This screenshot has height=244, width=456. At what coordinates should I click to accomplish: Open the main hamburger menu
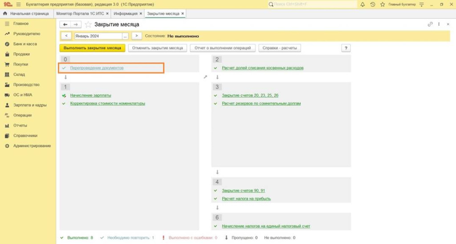[x=18, y=4]
